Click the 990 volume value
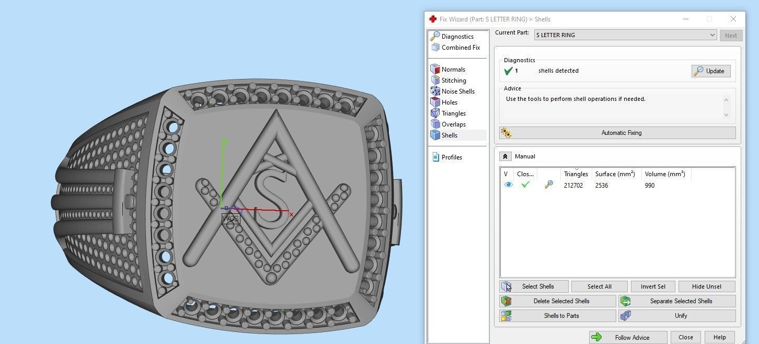 pos(650,186)
